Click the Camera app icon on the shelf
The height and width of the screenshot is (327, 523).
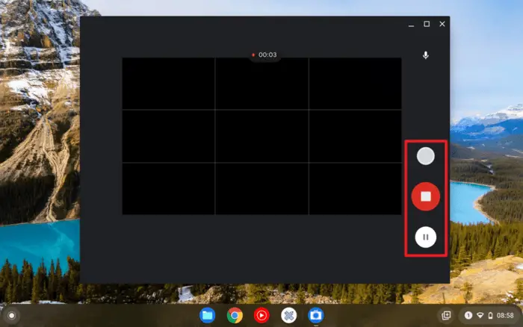[x=315, y=315]
